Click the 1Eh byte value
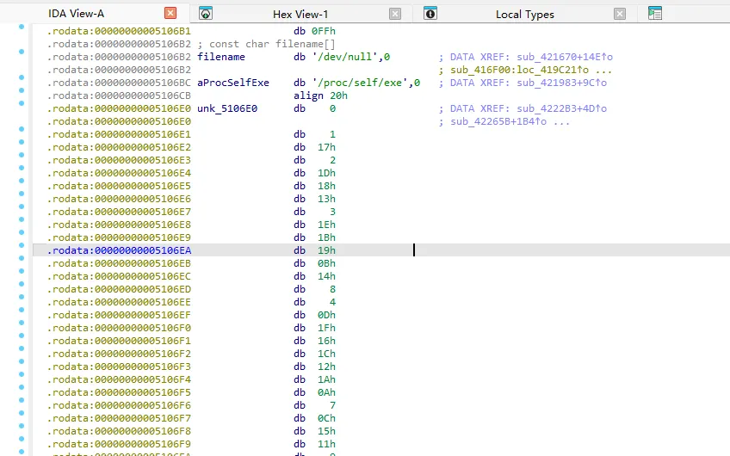730x456 pixels. click(326, 225)
